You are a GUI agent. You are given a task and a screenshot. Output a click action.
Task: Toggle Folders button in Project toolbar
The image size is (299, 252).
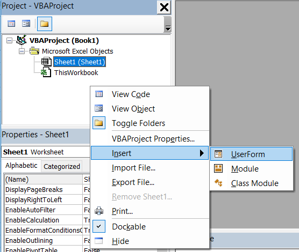click(45, 24)
